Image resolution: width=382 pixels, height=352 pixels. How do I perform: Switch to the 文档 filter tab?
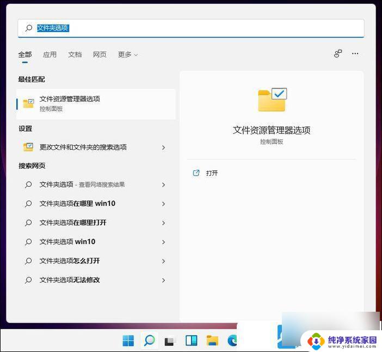tap(75, 54)
